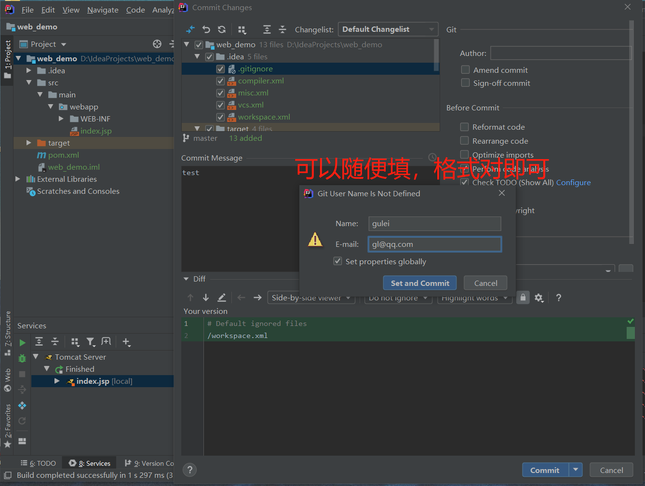Open new tab icon in Services toolbar
Screen dimensions: 645x486
[x=106, y=341]
